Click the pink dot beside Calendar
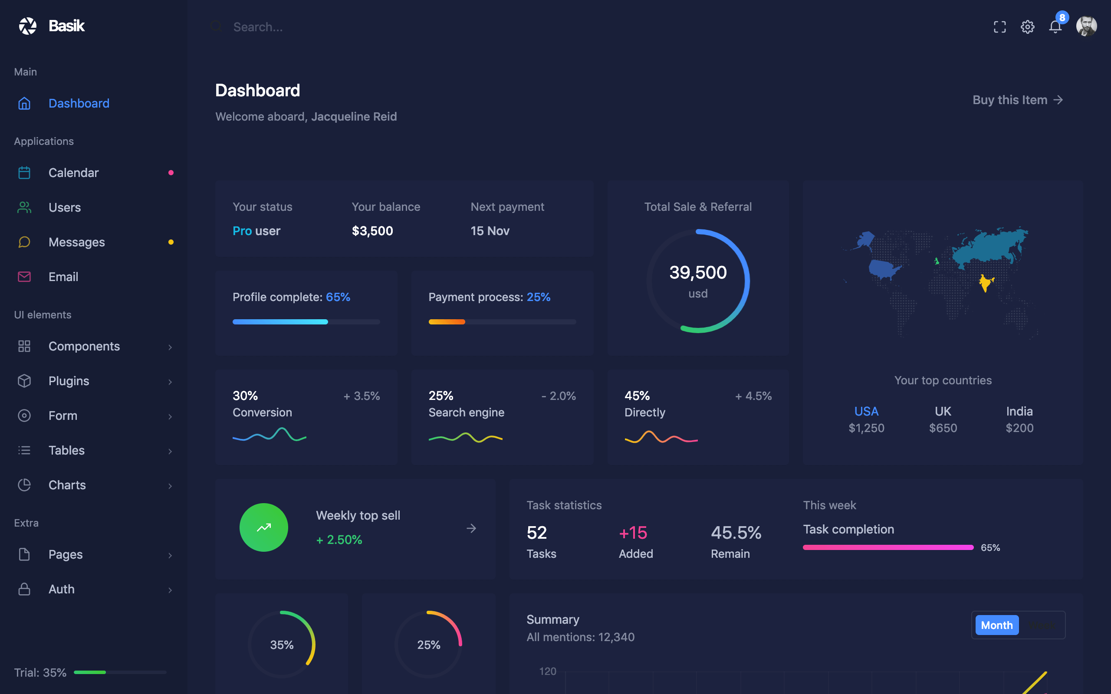Image resolution: width=1111 pixels, height=694 pixels. pyautogui.click(x=171, y=173)
